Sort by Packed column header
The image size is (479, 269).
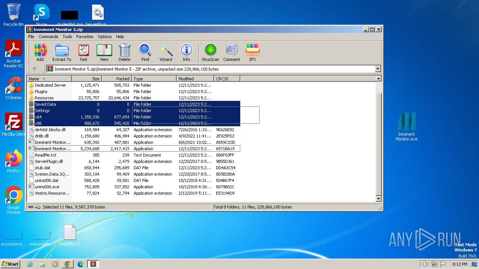point(116,78)
